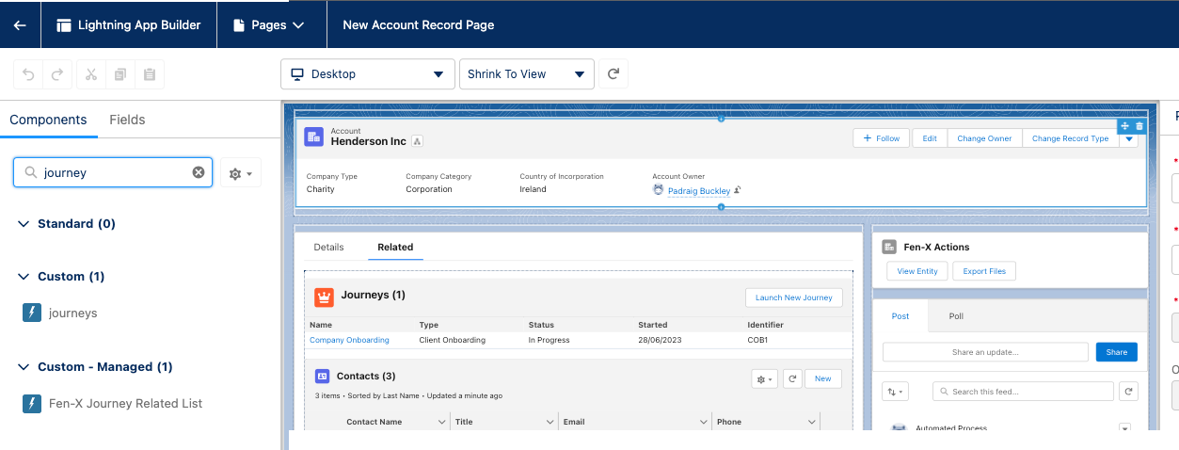This screenshot has width=1179, height=450.
Task: Click the copy icon in toolbar
Action: point(120,74)
